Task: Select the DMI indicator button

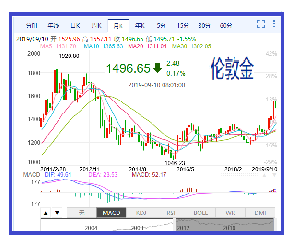Action: click(x=260, y=213)
